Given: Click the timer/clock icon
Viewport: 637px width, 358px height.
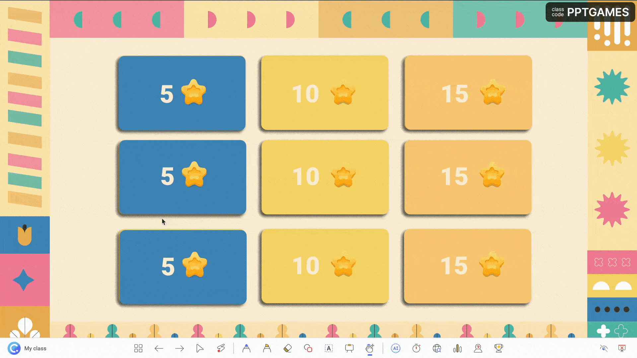Looking at the screenshot, I should pyautogui.click(x=416, y=348).
